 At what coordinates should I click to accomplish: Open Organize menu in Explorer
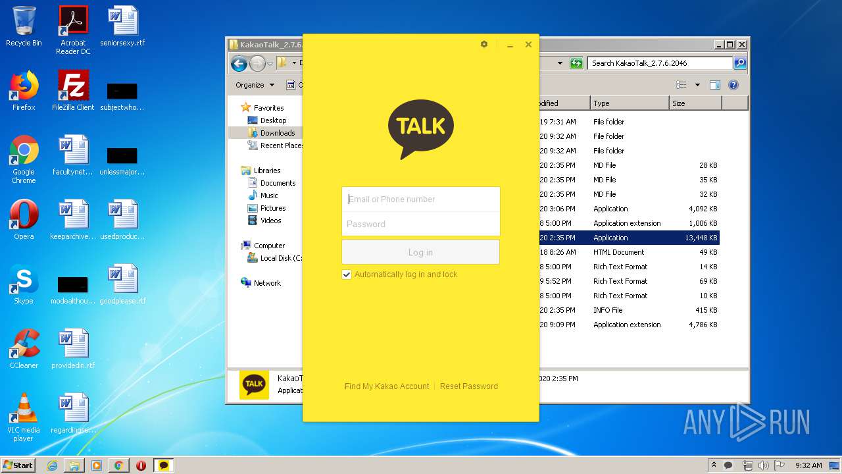coord(255,85)
